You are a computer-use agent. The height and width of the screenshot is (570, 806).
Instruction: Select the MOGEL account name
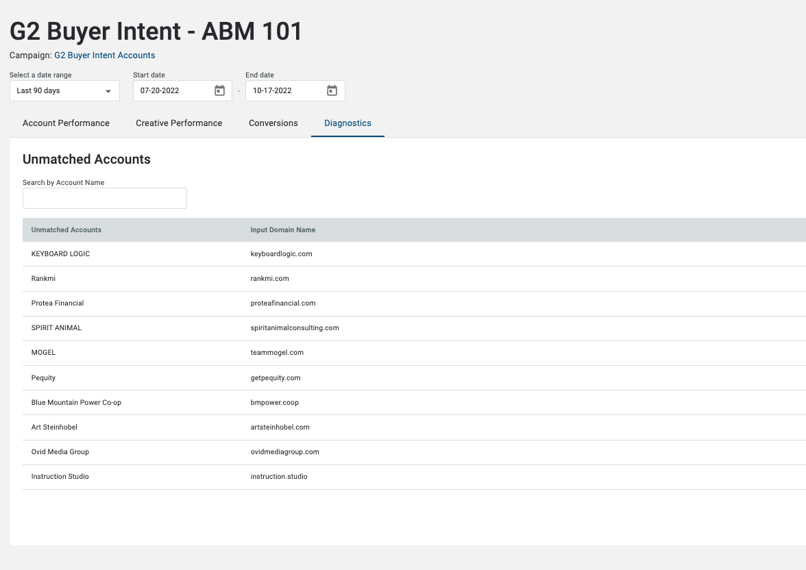43,353
